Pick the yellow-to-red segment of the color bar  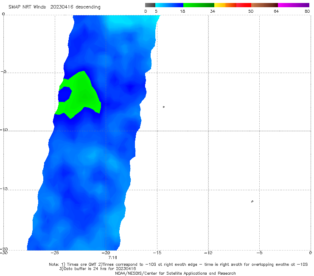(233, 5)
